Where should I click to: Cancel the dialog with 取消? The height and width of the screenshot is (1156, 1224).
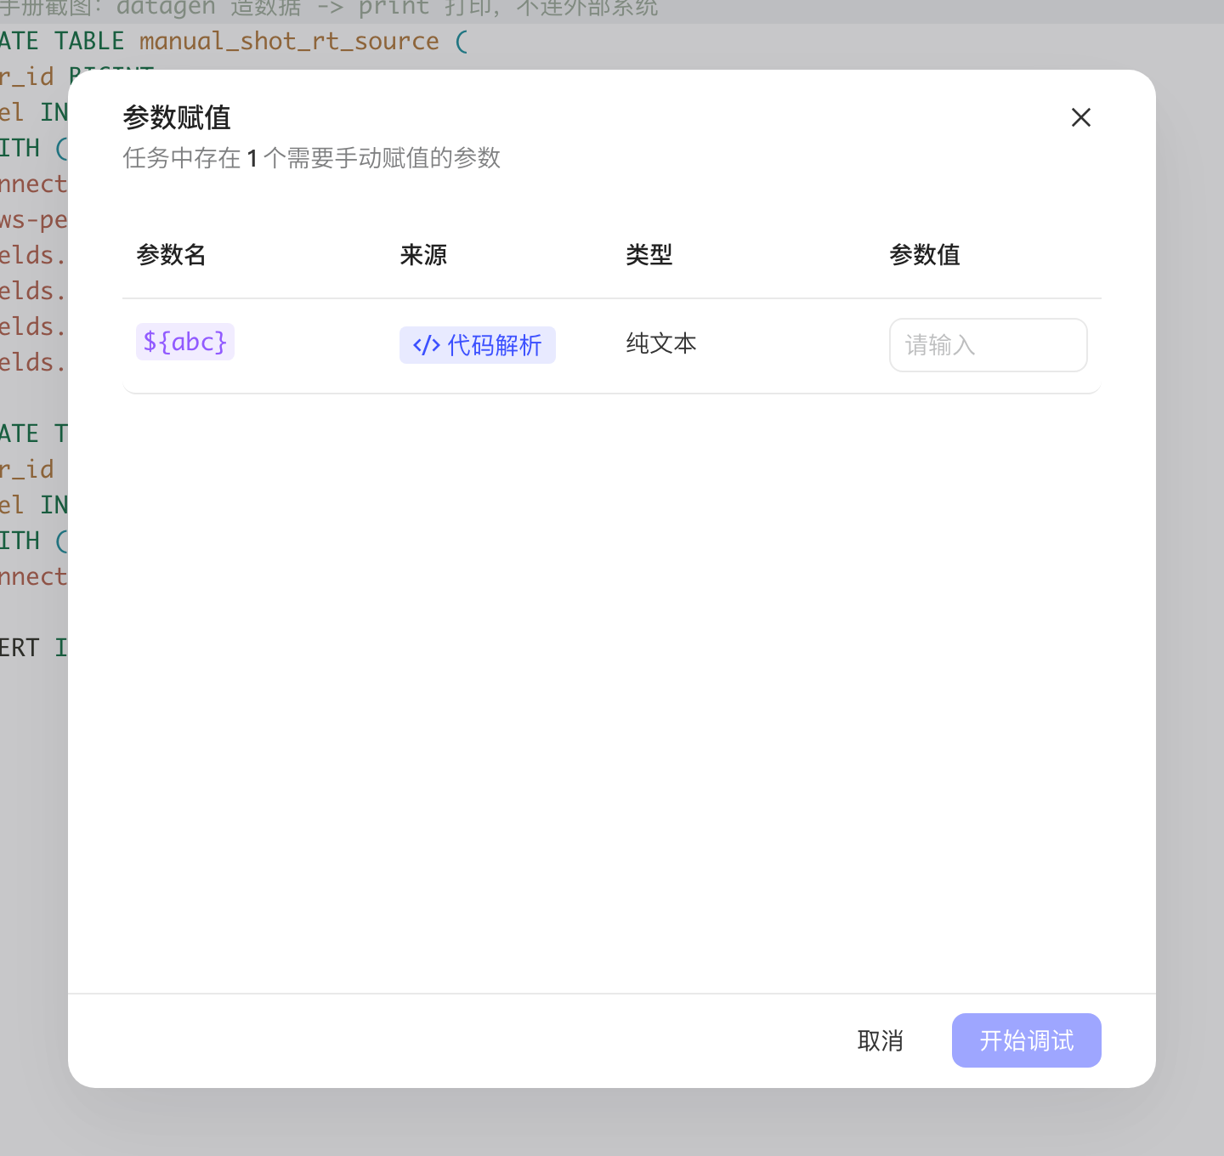880,1040
